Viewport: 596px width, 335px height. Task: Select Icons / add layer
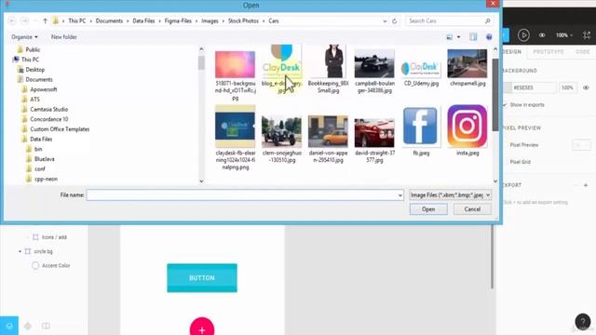[x=54, y=237]
